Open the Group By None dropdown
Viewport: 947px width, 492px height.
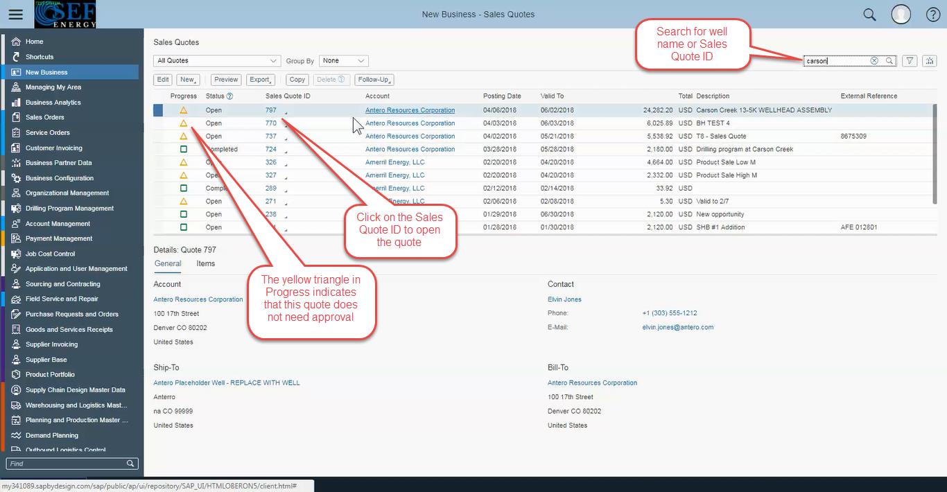pyautogui.click(x=344, y=61)
